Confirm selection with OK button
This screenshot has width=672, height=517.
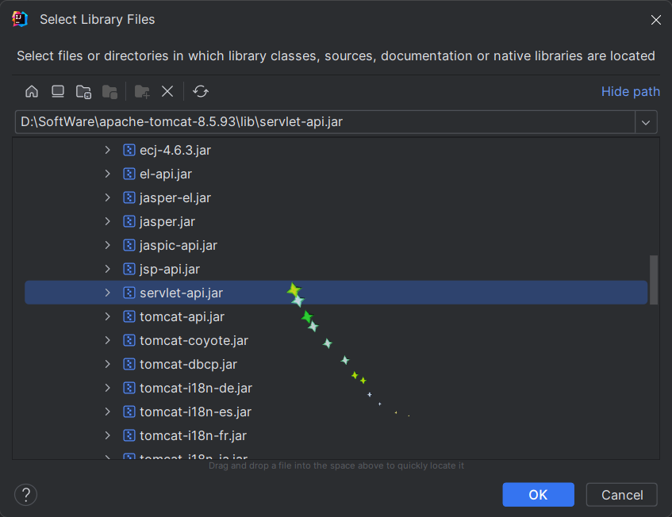pos(538,495)
